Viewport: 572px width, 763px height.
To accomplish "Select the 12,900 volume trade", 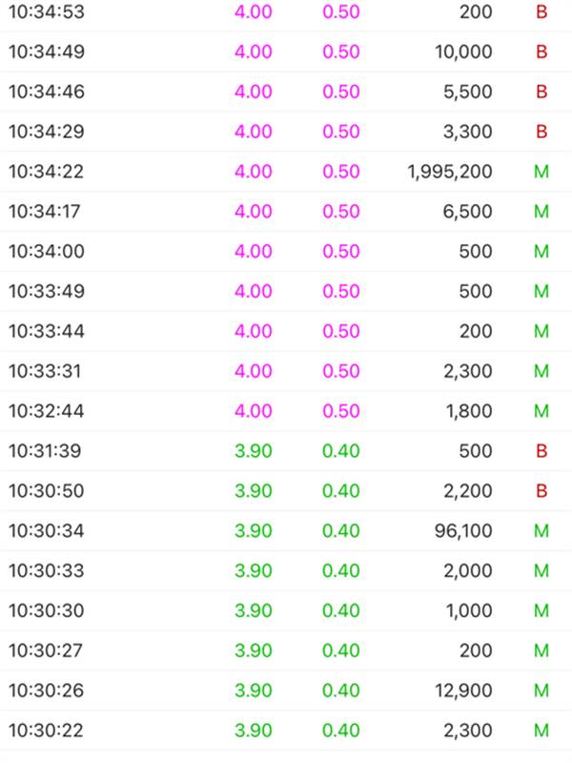I will [x=463, y=691].
